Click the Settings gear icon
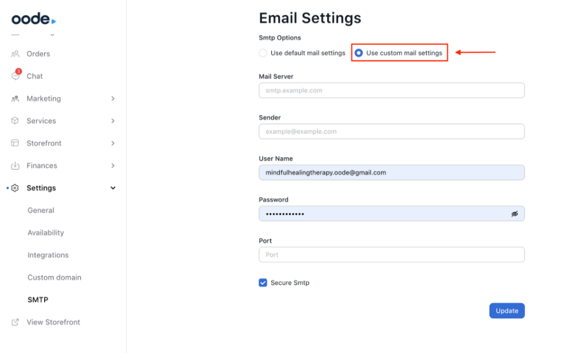 click(16, 188)
